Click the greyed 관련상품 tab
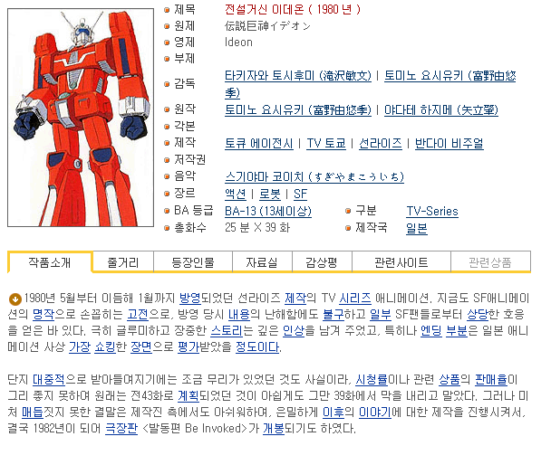This screenshot has height=465, width=551. pyautogui.click(x=490, y=262)
